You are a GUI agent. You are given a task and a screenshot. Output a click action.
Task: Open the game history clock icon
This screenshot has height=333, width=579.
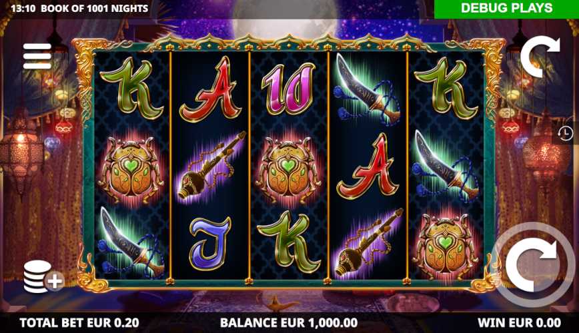click(x=566, y=133)
